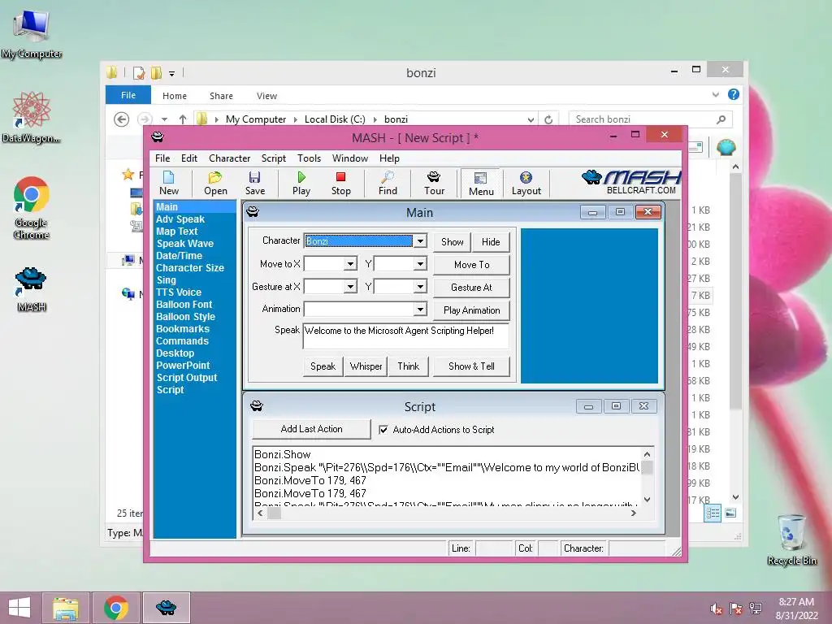Viewport: 832px width, 624px height.
Task: Select Google Chrome desktop icon
Action: pos(32,208)
